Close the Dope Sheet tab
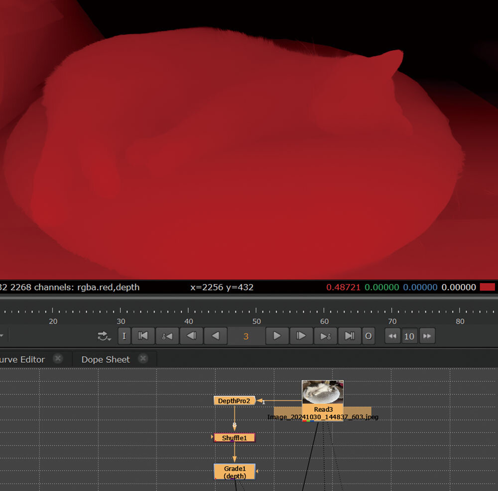Viewport: 498px width, 491px height. (x=143, y=358)
